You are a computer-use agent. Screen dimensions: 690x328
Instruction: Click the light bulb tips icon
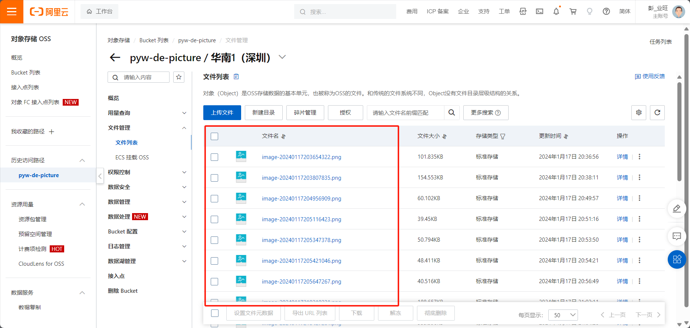click(589, 11)
